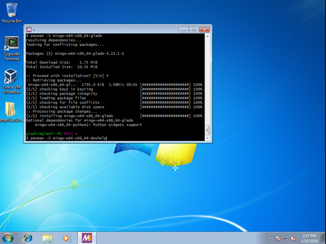Image resolution: width=326 pixels, height=244 pixels.
Task: Click the terminal scrollbar thumb
Action: click(208, 130)
